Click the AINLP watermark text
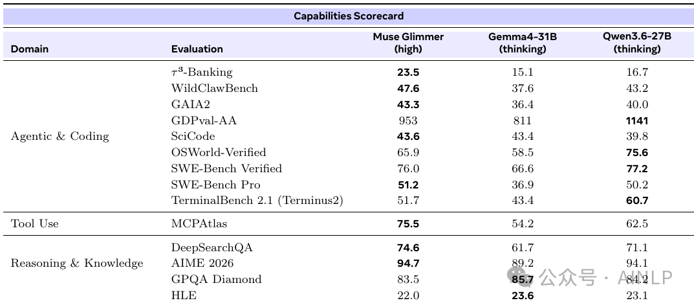 (x=645, y=277)
